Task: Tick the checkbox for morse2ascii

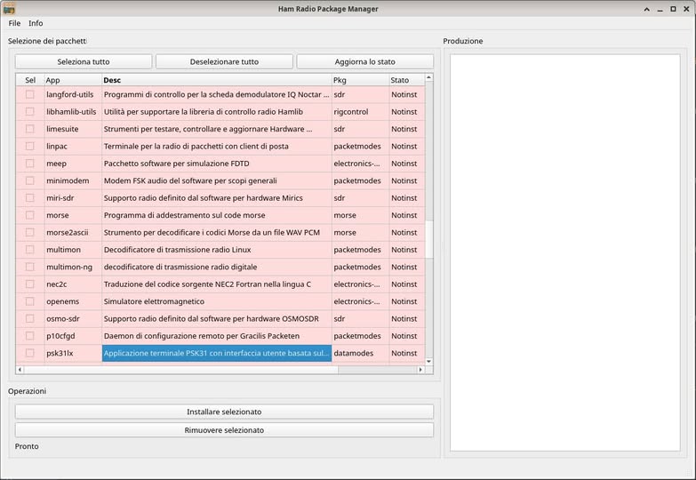Action: [29, 232]
